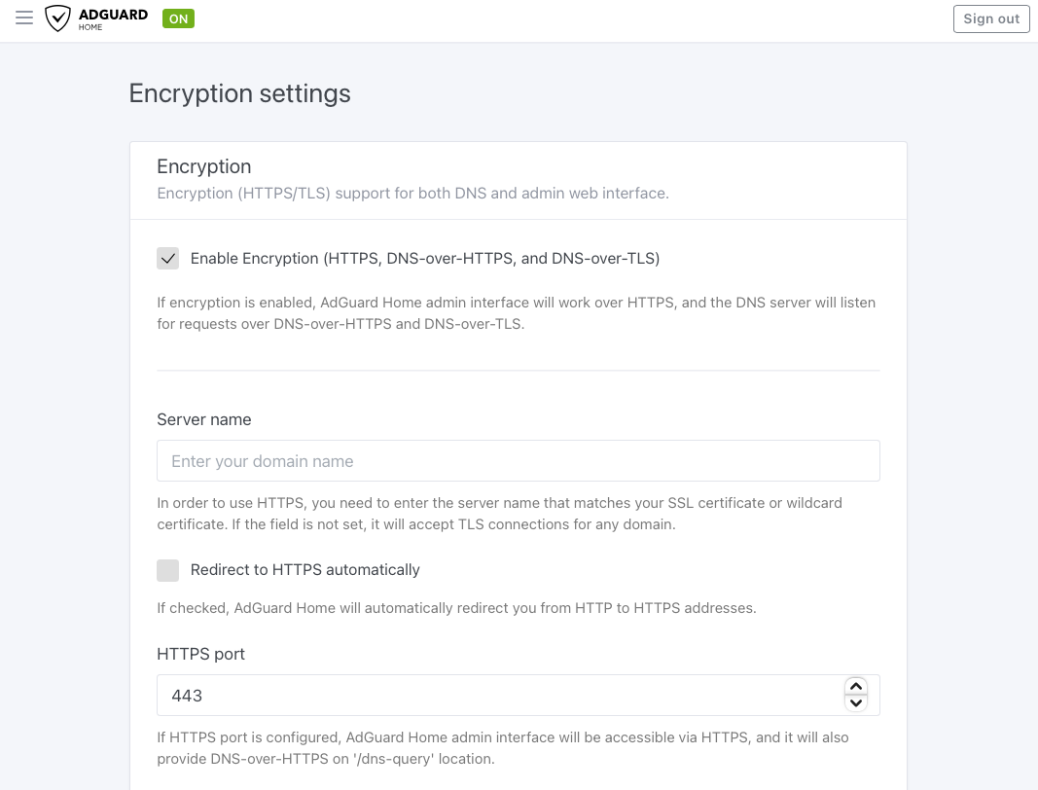This screenshot has width=1038, height=790.
Task: Click the HTTPS port field label
Action: tap(200, 654)
